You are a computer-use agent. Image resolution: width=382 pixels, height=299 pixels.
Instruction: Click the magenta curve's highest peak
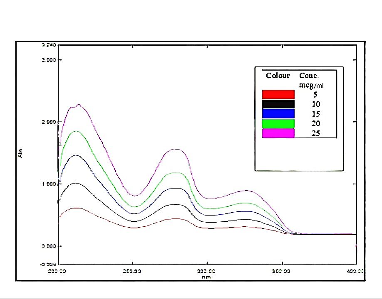78,105
